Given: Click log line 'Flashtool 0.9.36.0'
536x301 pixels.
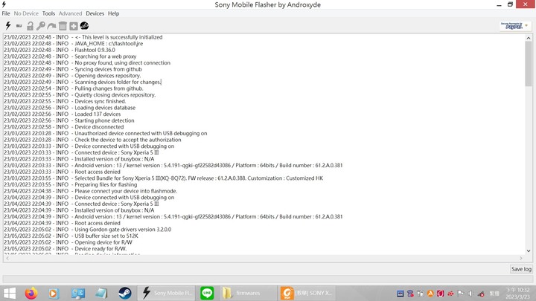Looking at the screenshot, I should pos(95,50).
